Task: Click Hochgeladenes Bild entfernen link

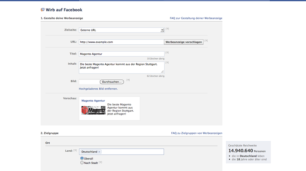Action: pyautogui.click(x=98, y=89)
